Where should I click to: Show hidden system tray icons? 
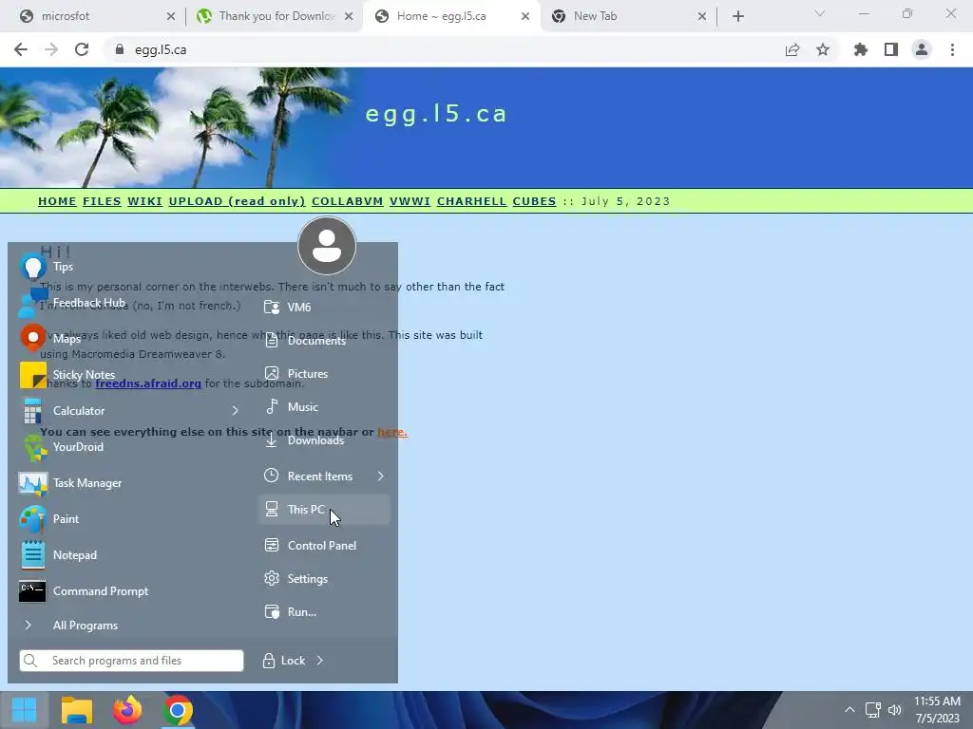click(849, 710)
